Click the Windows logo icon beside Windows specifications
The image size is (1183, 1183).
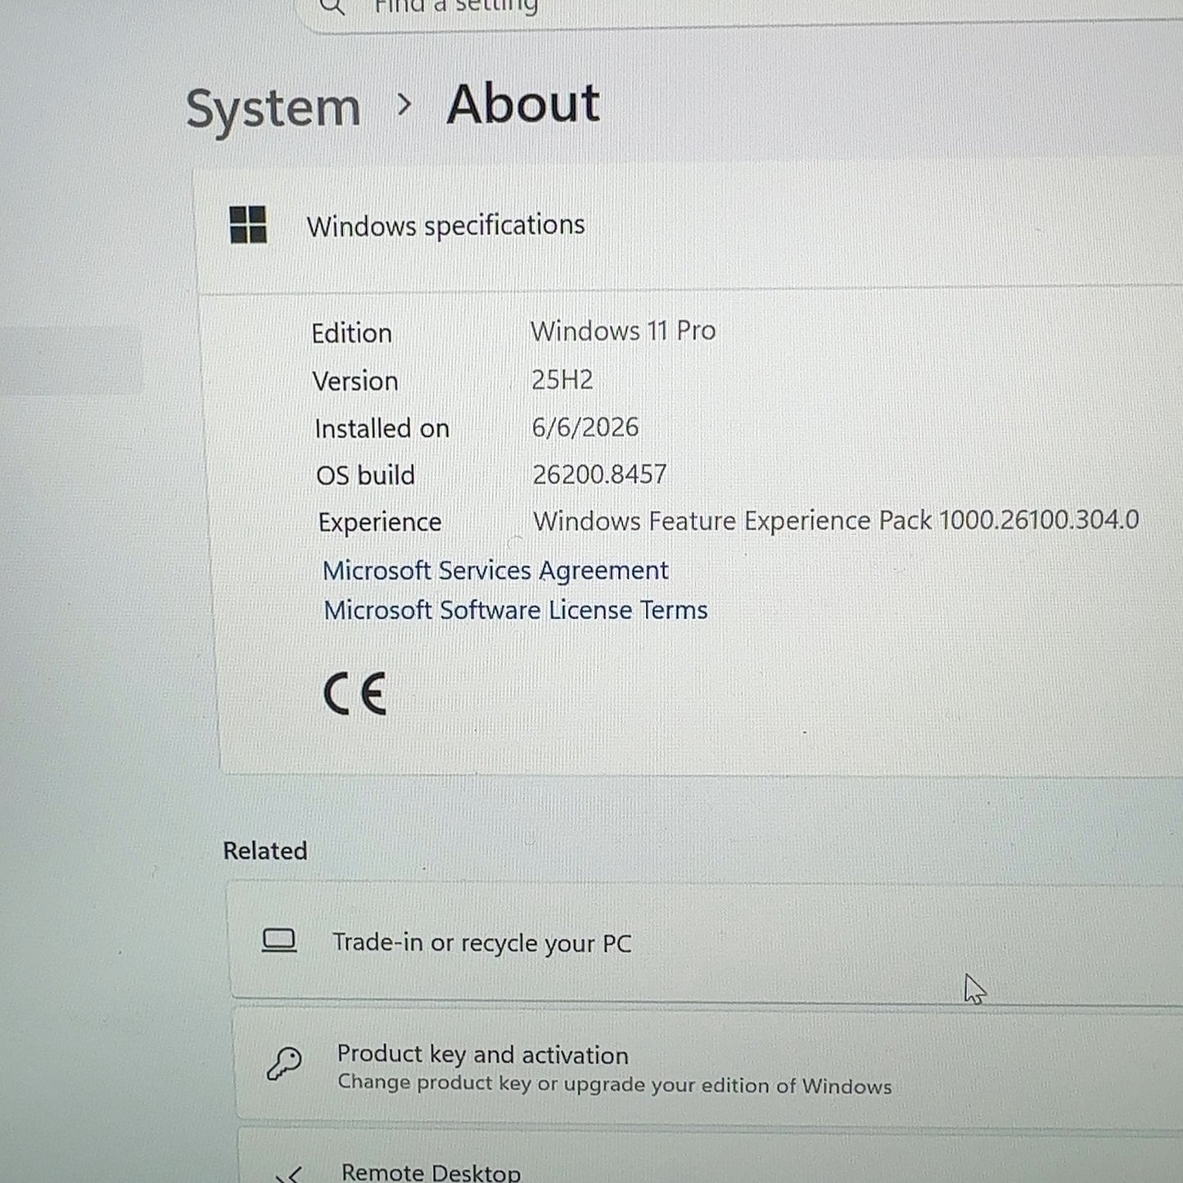click(x=248, y=224)
